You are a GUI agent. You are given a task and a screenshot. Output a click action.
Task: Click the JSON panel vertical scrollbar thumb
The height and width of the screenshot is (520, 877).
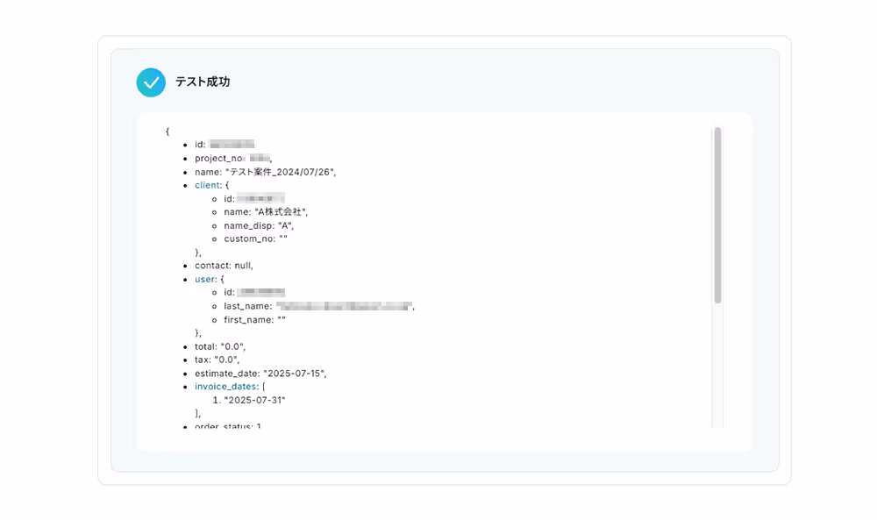tap(717, 215)
